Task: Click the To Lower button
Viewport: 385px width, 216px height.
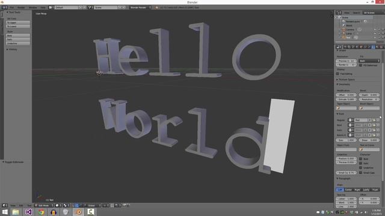Action: [18, 26]
